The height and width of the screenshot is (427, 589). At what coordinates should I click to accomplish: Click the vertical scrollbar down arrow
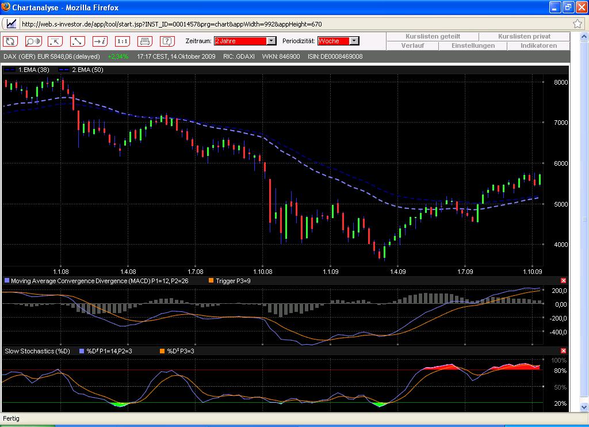coord(584,407)
